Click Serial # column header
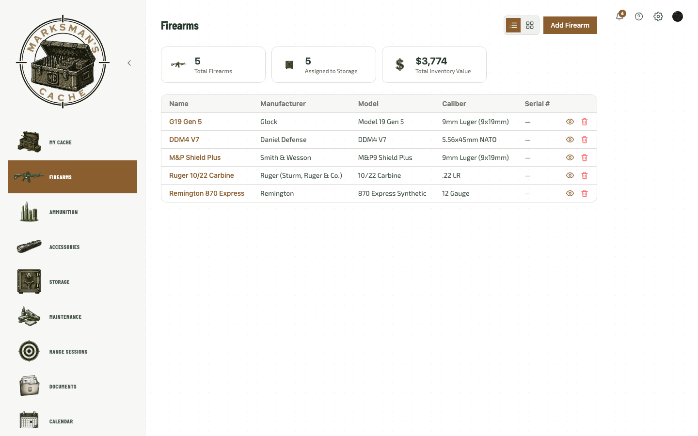The image size is (698, 436). tap(537, 104)
